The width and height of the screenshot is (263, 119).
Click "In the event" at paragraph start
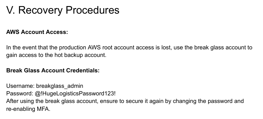22,48
